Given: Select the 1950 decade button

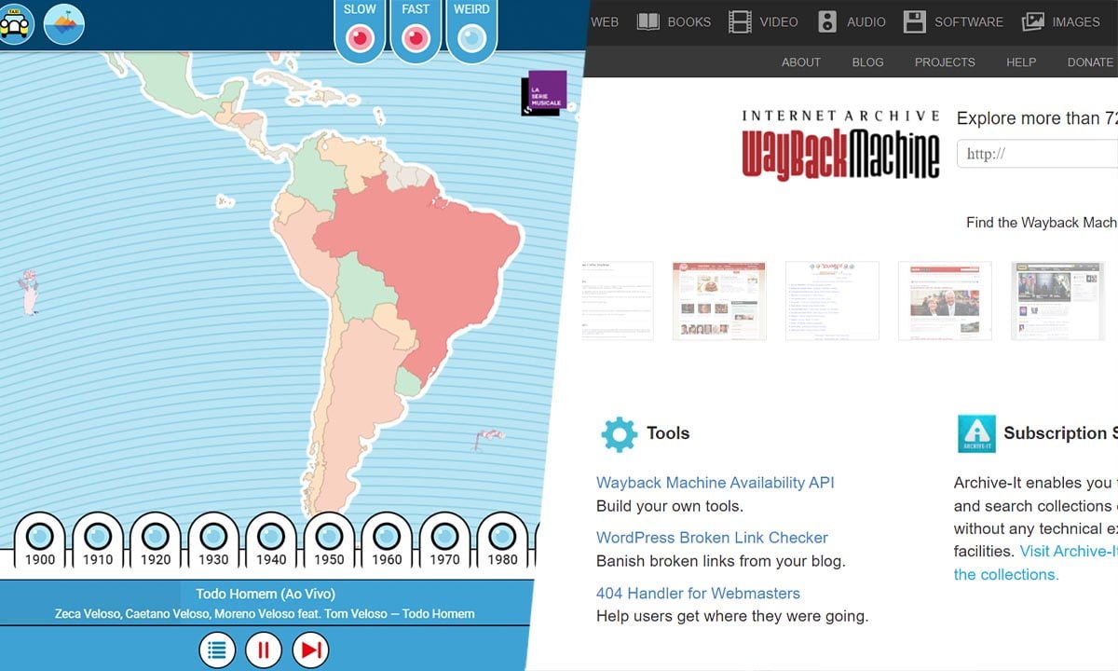Looking at the screenshot, I should tap(329, 541).
